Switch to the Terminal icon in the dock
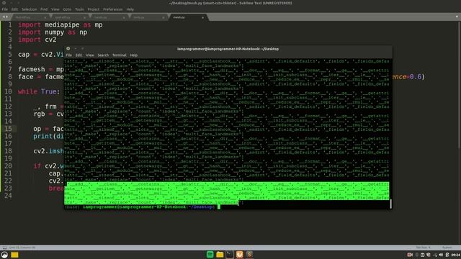 [x=230, y=255]
